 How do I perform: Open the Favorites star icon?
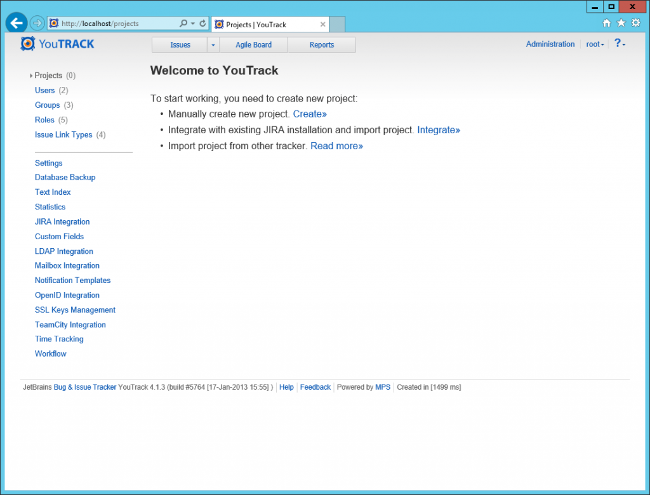[621, 23]
